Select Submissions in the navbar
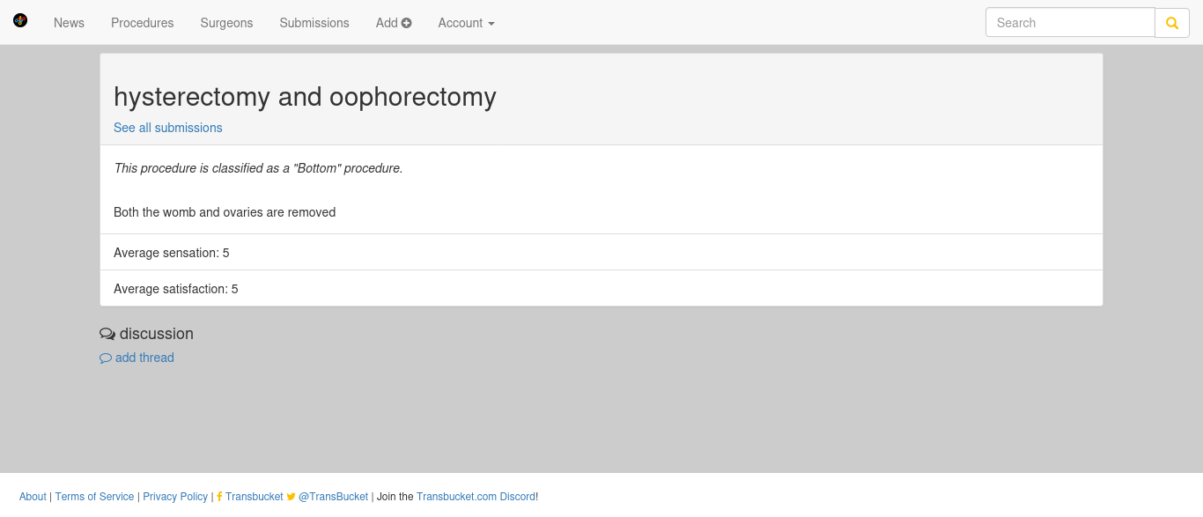 [314, 23]
